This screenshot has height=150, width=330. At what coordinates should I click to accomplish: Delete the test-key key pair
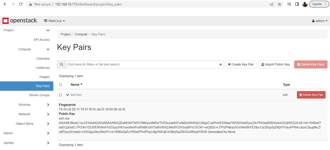[311, 95]
